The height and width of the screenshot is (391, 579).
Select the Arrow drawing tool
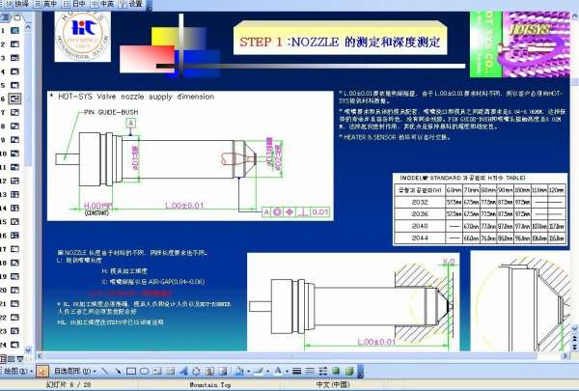point(118,371)
